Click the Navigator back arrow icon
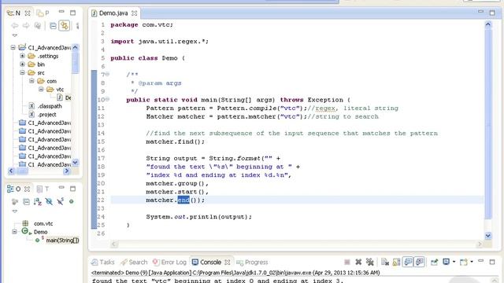This screenshot has width=504, height=283. [14, 25]
